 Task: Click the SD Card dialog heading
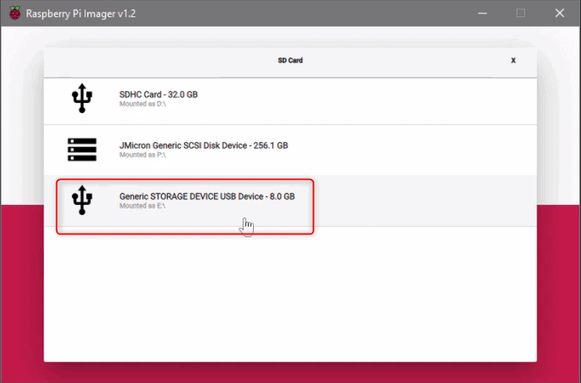click(x=290, y=61)
